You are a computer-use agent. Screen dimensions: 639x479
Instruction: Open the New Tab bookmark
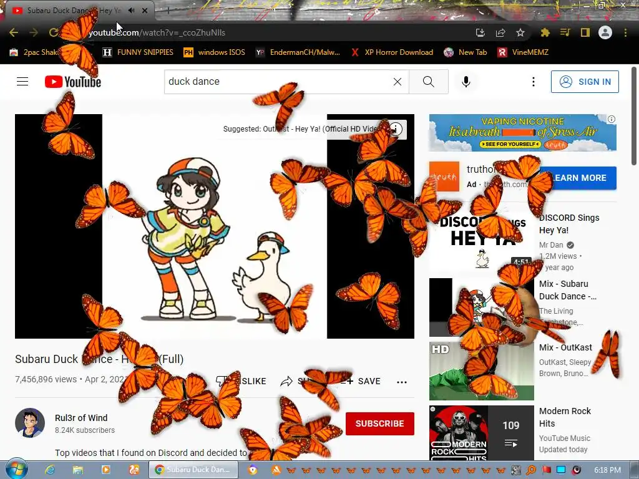click(x=466, y=52)
